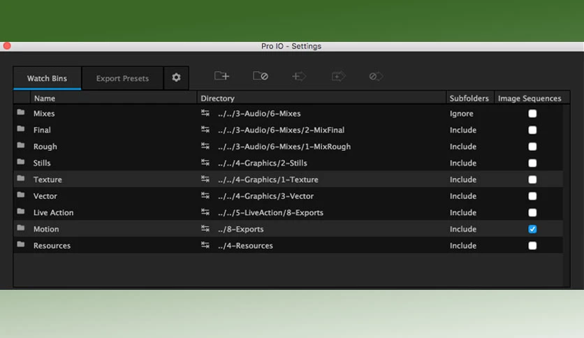Image resolution: width=584 pixels, height=338 pixels.
Task: Click relative path icon for 1-Texture directory
Action: click(205, 179)
